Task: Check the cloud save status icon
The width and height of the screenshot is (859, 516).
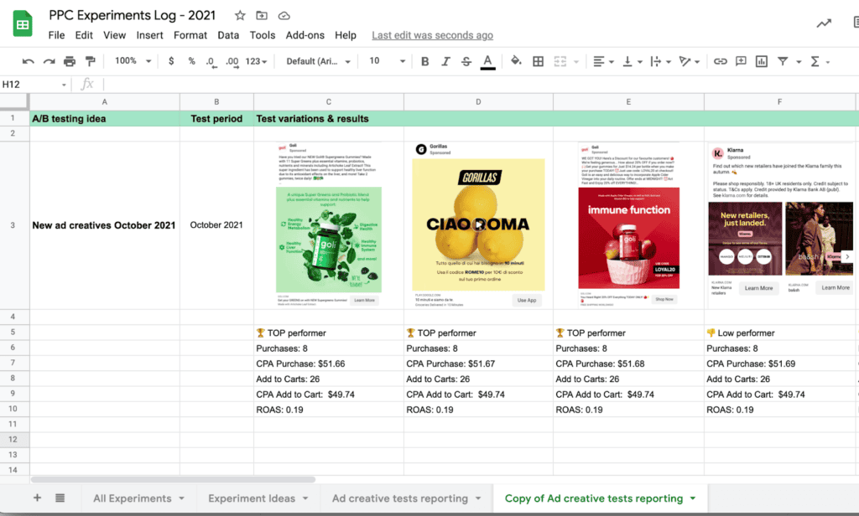Action: click(x=284, y=15)
